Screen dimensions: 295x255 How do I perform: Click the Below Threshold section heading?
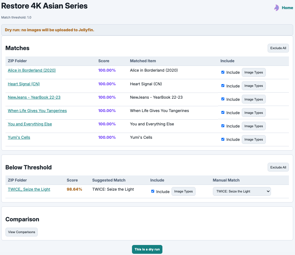28,167
